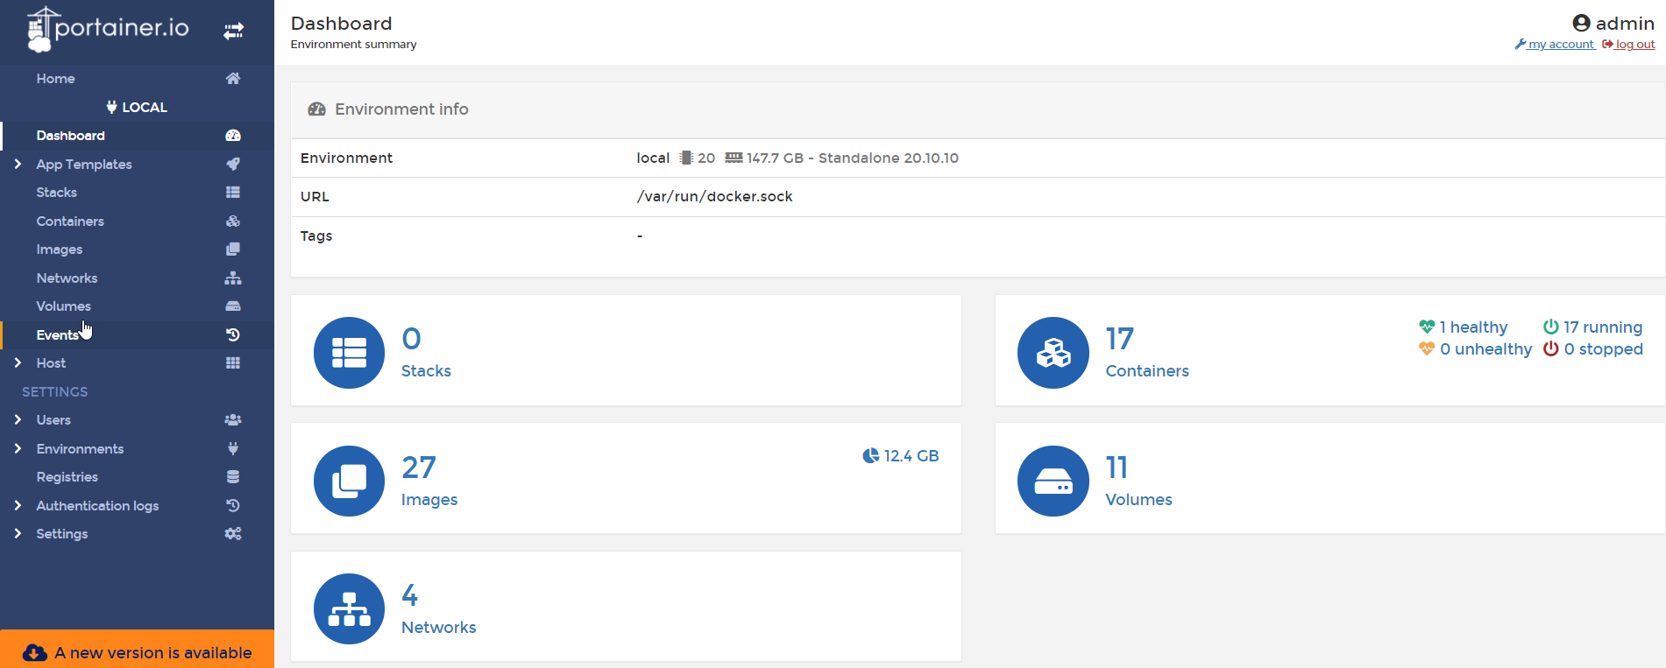Open Containers in the sidebar
Image resolution: width=1666 pixels, height=668 pixels.
(70, 221)
